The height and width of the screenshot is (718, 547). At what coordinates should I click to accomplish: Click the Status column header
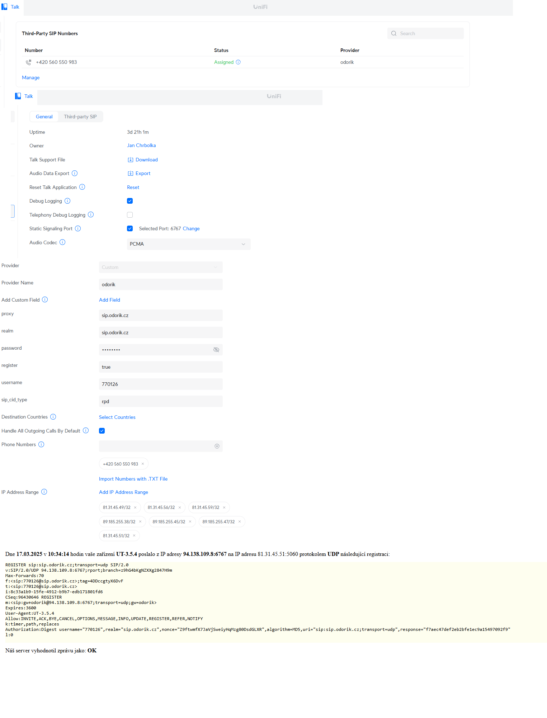(221, 50)
